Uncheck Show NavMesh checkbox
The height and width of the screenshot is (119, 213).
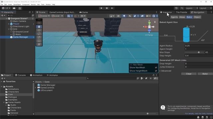pos(156,67)
